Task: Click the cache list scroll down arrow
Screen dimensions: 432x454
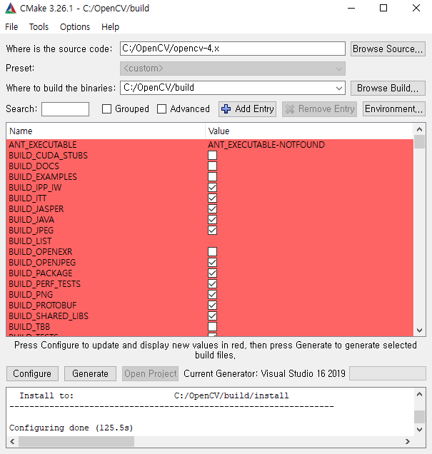Action: 419,331
